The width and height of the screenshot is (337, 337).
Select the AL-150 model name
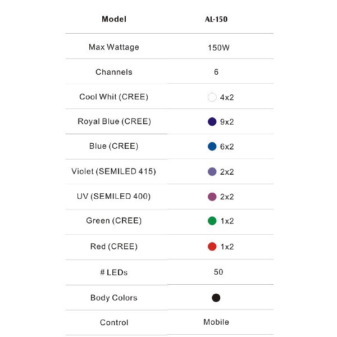click(216, 20)
